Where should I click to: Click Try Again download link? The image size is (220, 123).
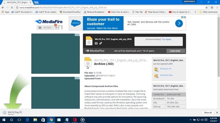[167, 39]
